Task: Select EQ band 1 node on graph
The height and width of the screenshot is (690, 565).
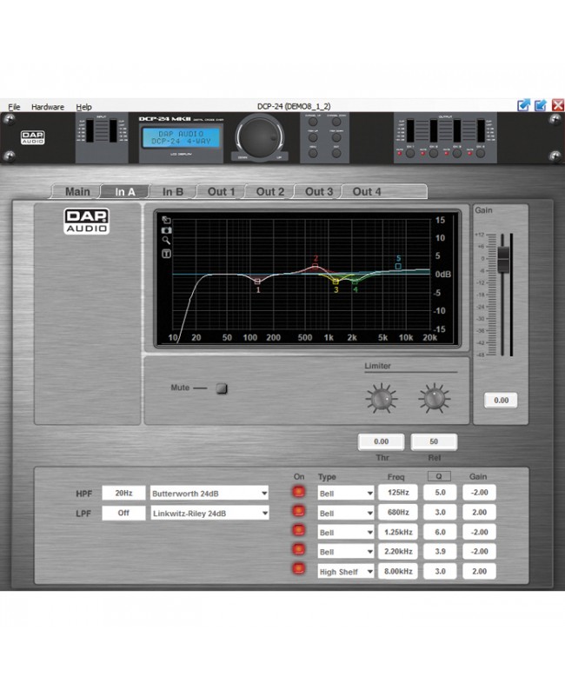Action: tap(257, 282)
